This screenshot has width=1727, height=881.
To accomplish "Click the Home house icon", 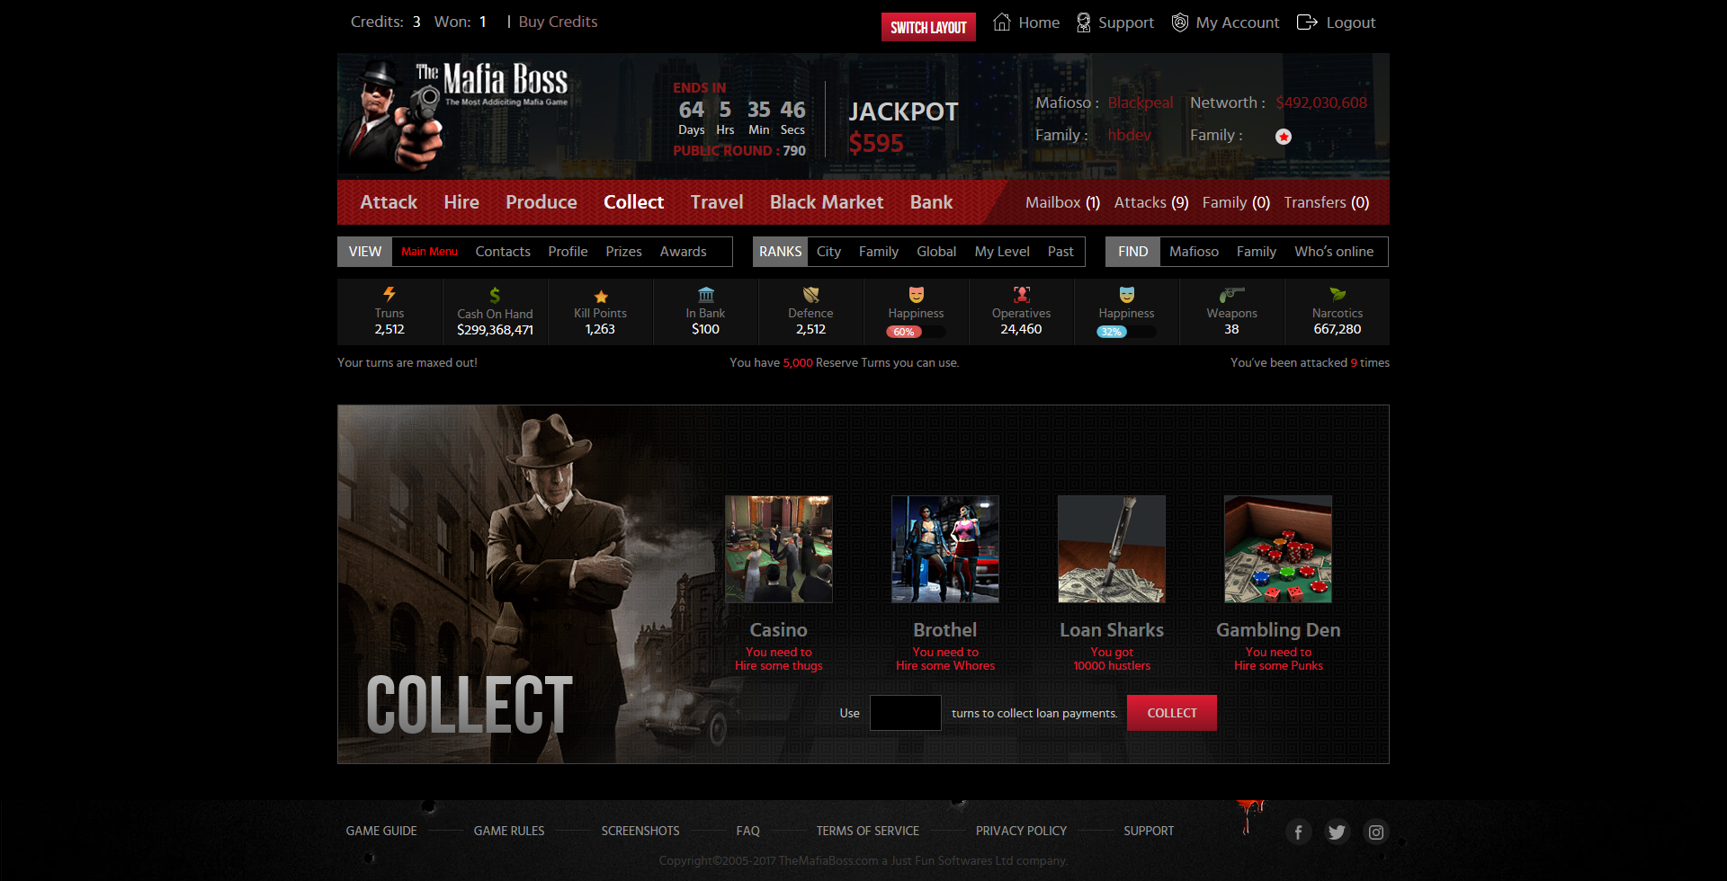I will tap(1001, 22).
